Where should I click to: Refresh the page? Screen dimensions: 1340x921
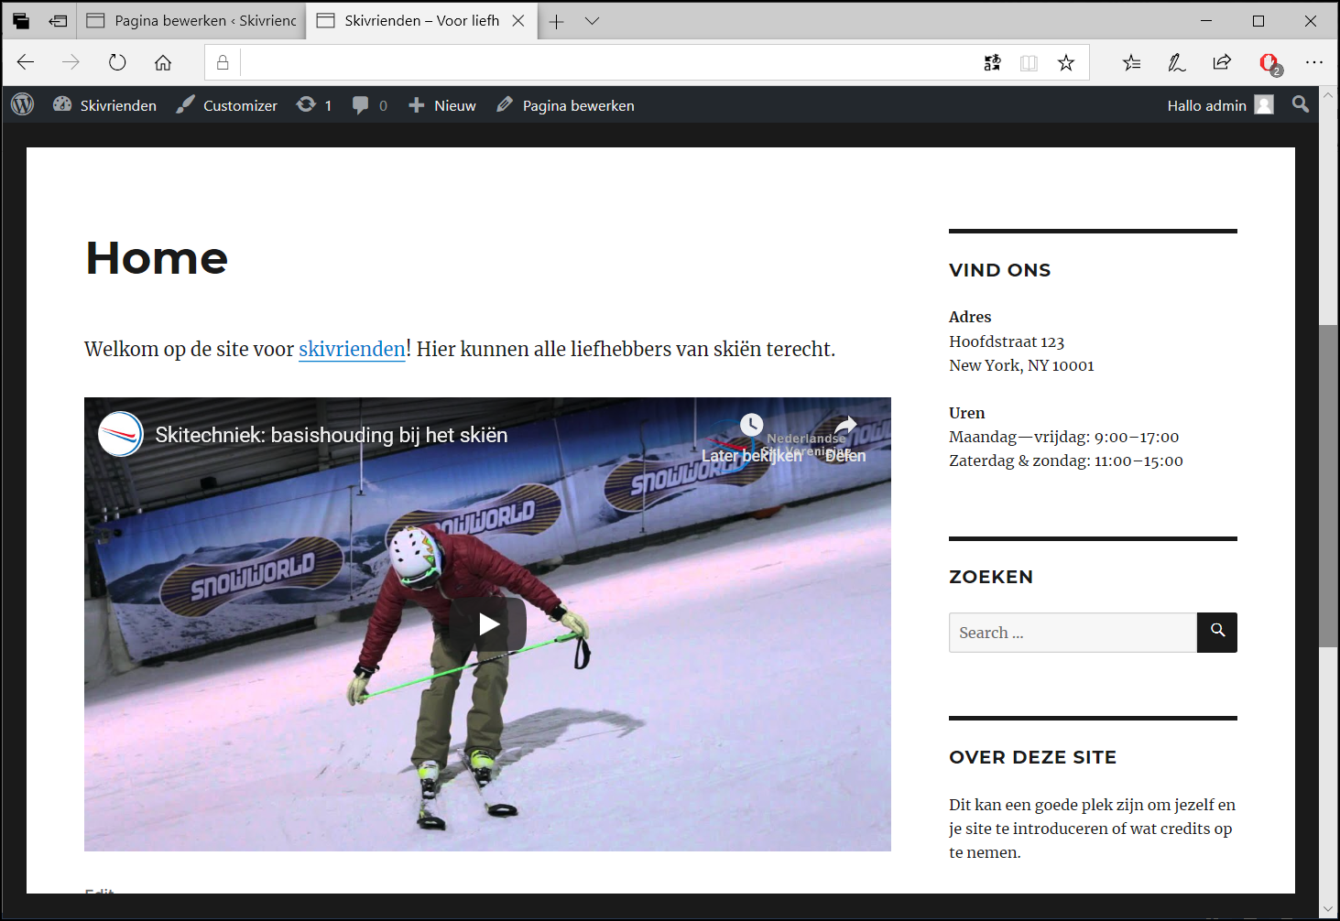click(x=117, y=62)
